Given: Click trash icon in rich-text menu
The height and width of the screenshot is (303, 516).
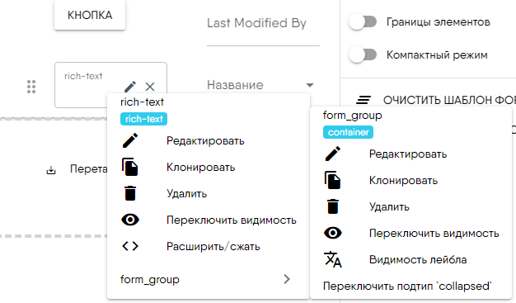Looking at the screenshot, I should [130, 193].
